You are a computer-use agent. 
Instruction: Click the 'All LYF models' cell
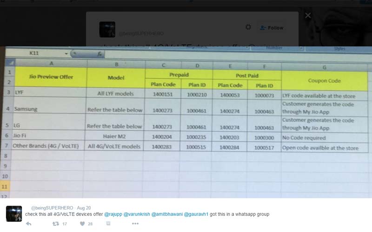click(x=115, y=93)
